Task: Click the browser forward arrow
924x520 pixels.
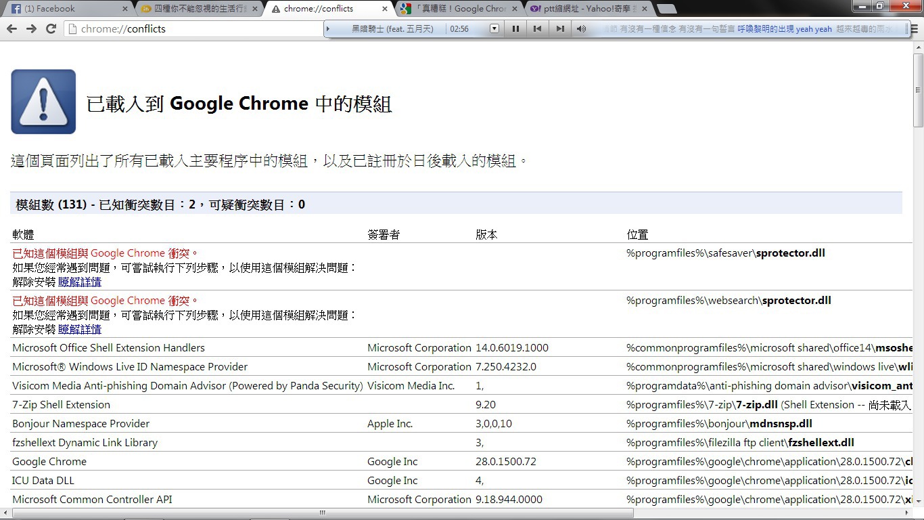Action: click(31, 28)
